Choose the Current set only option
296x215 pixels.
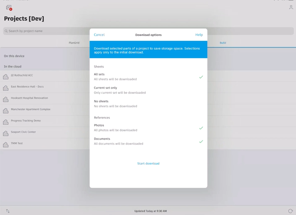(x=148, y=90)
